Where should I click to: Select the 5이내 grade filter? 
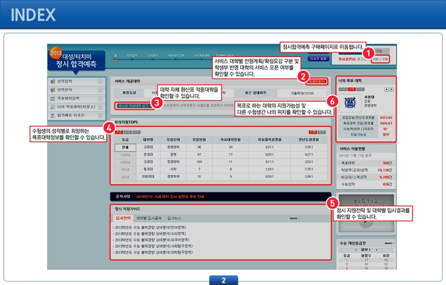coord(125,177)
